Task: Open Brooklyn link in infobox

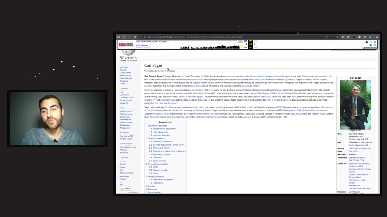Action: point(352,139)
